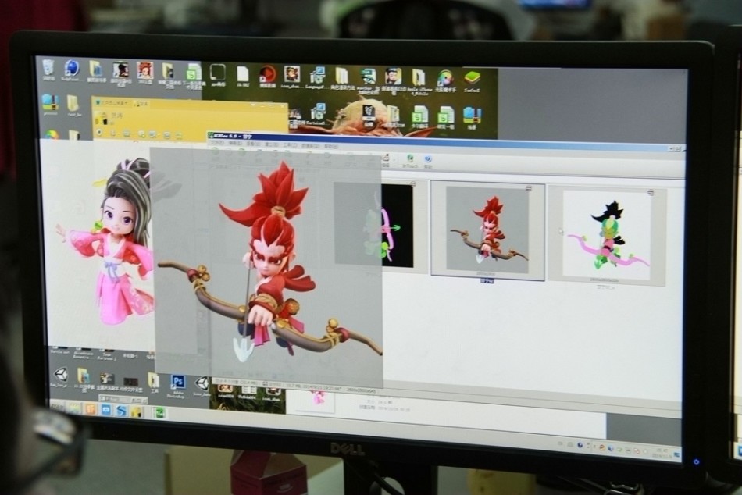Image resolution: width=742 pixels, height=495 pixels.
Task: Select the pink-bow silhouette thumbnail on white
Action: pyautogui.click(x=607, y=235)
